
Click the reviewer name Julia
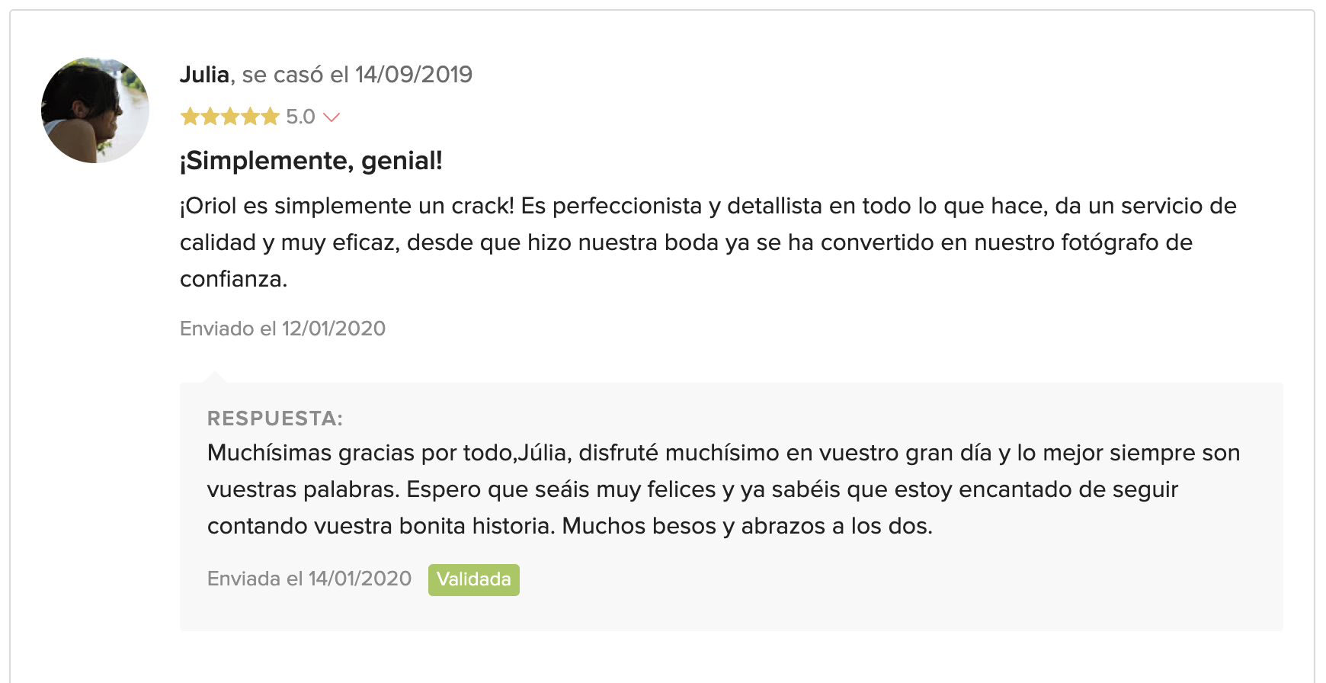[x=204, y=75]
